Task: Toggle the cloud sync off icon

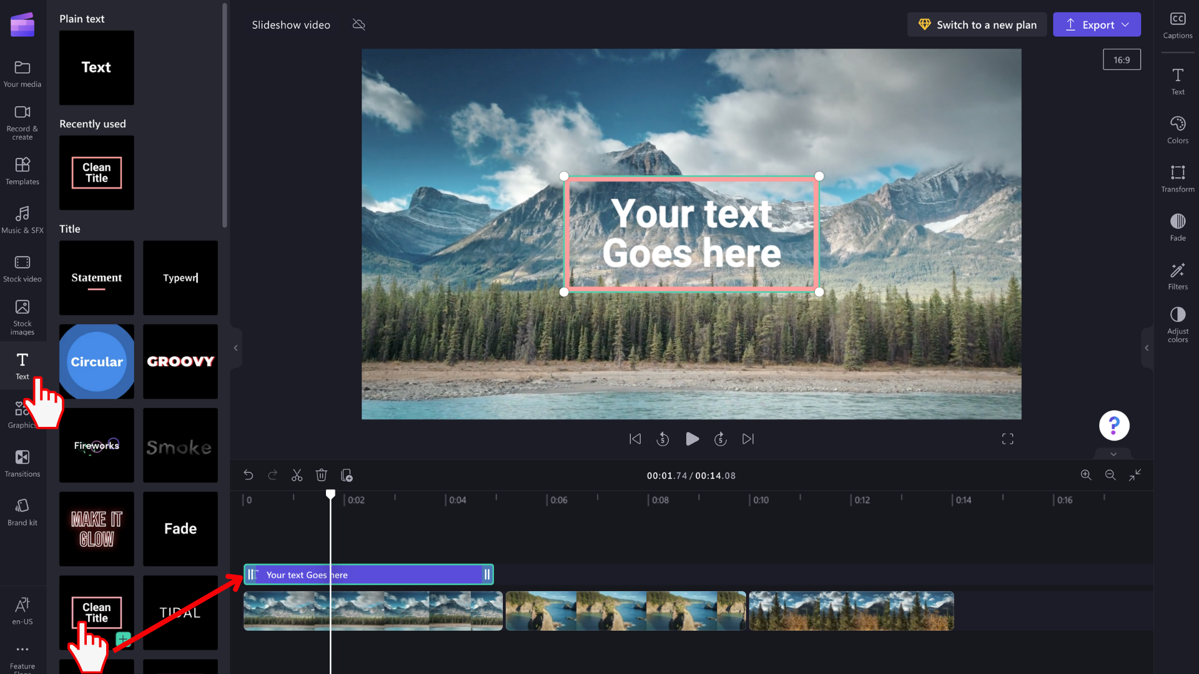Action: (x=358, y=25)
